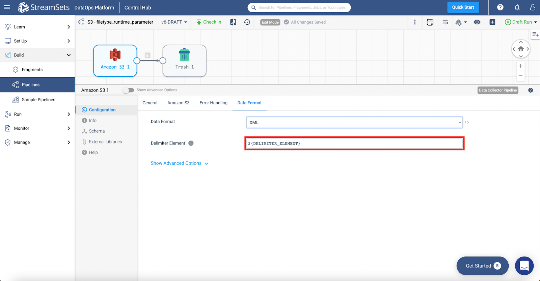Viewport: 540px width, 281px height.
Task: Click the StreamSets logo
Action: (44, 7)
